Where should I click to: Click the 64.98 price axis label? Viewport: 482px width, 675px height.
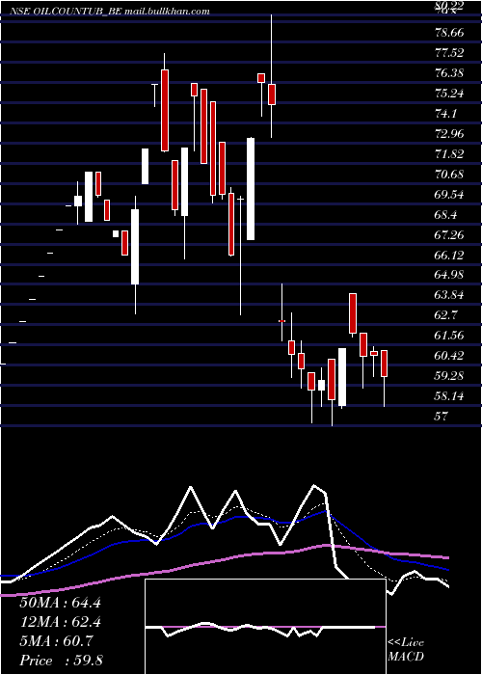point(450,275)
